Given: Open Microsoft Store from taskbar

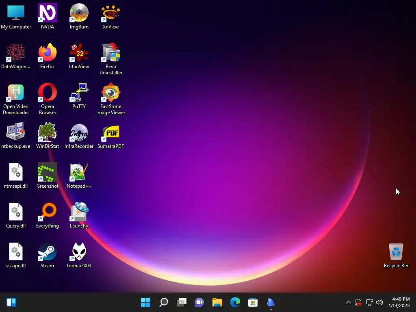Looking at the screenshot, I should coord(253,302).
